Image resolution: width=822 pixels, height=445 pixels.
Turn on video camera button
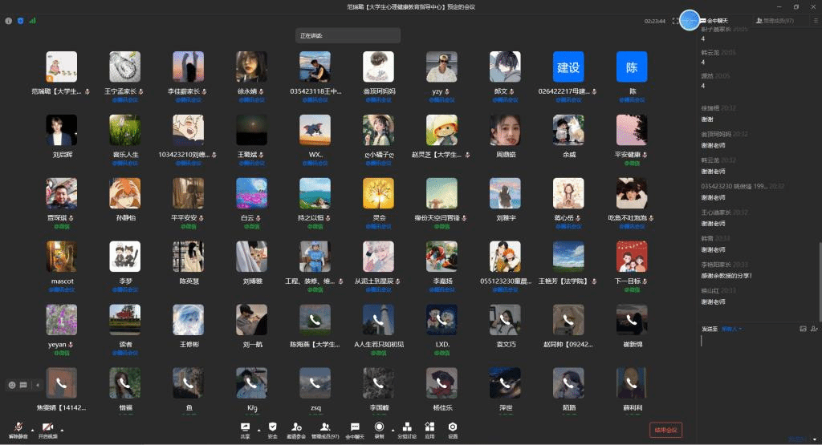click(x=47, y=427)
